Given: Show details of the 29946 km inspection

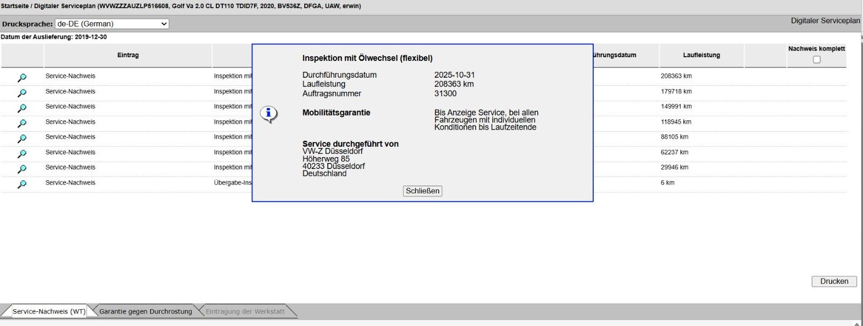Looking at the screenshot, I should tap(22, 169).
